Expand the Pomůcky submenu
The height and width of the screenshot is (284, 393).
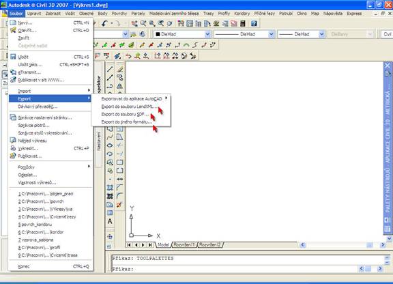[x=50, y=167]
